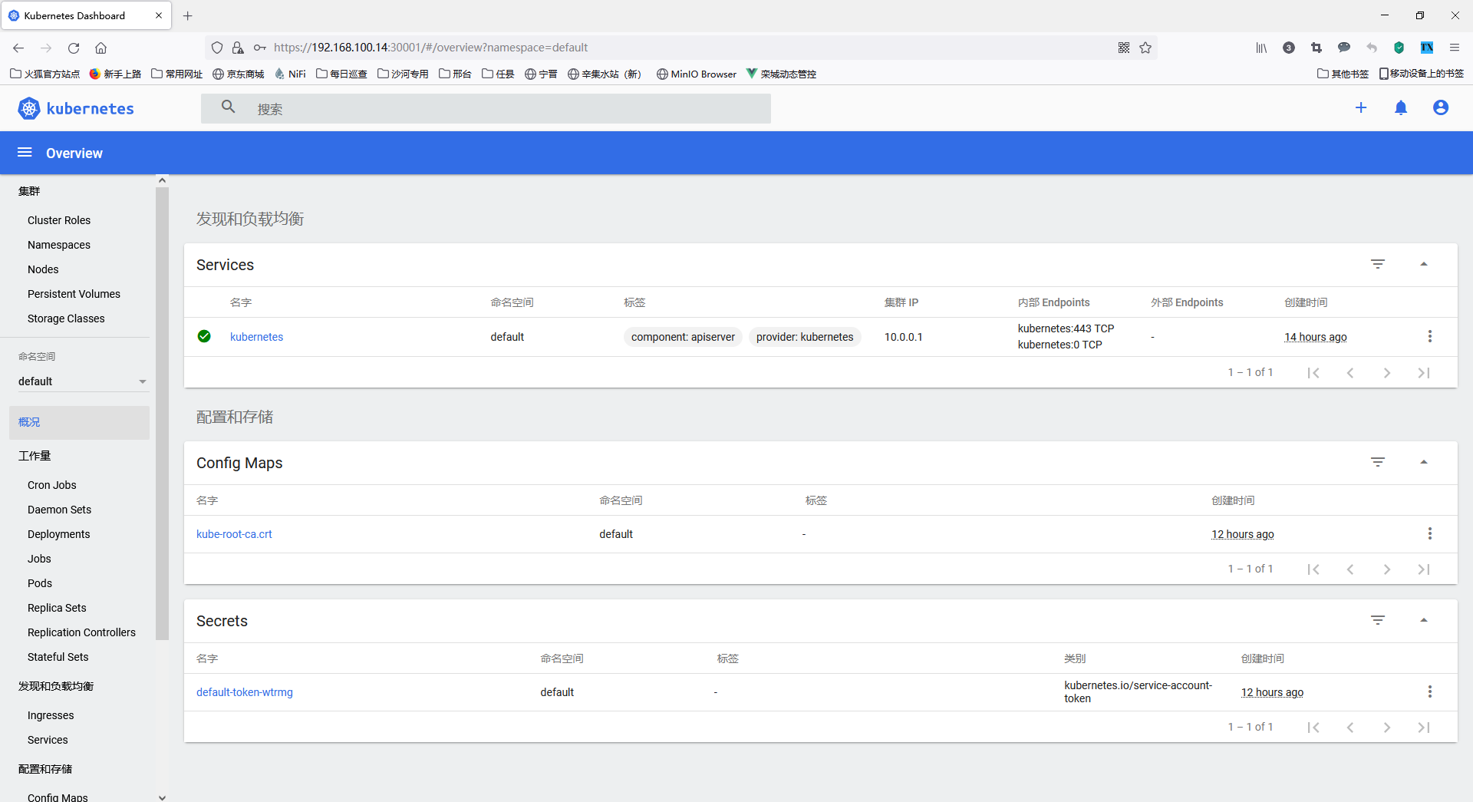
Task: Open Nodes in sidebar
Action: (x=43, y=269)
